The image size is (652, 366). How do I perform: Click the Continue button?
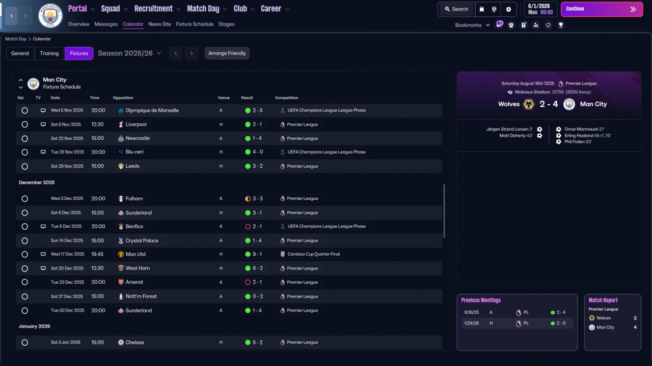(x=602, y=9)
